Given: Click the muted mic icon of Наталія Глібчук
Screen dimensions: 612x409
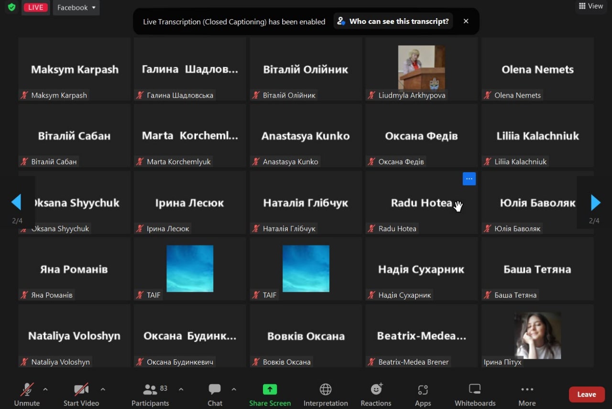Looking at the screenshot, I should [x=256, y=229].
